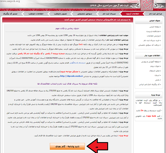Click the red 'Caps lock' warning text
This screenshot has height=153, width=166.
(x=151, y=116)
